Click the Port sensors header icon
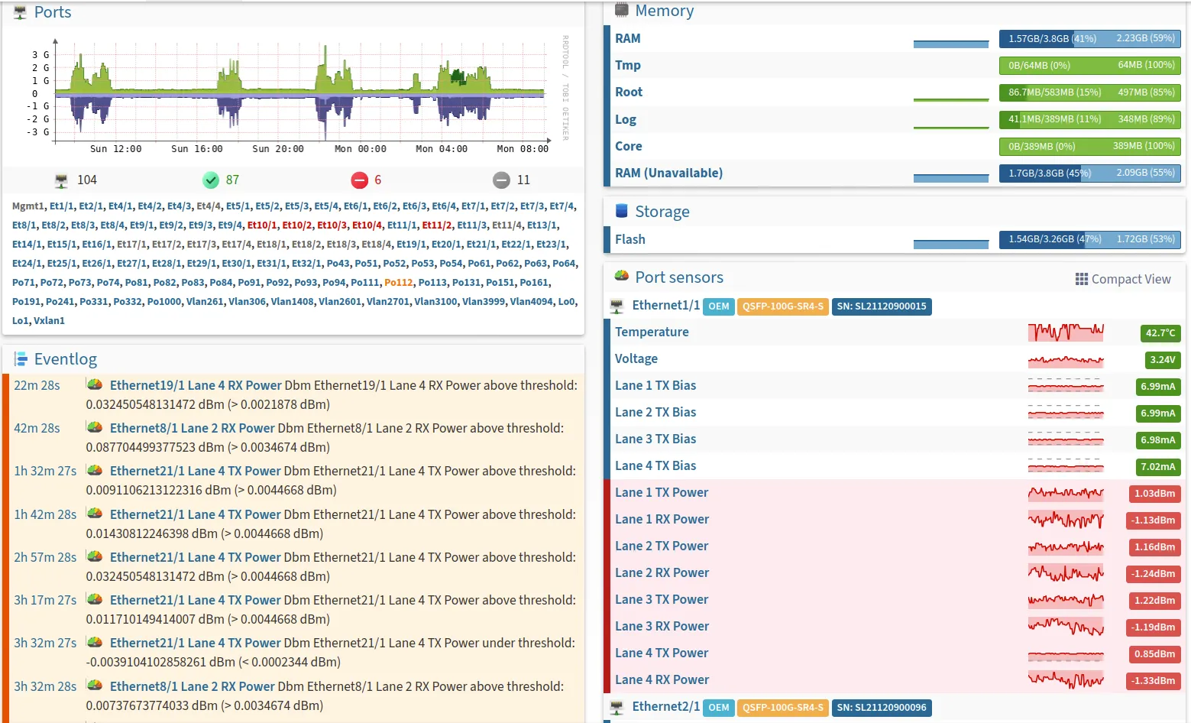Viewport: 1191px width, 723px height. click(621, 277)
